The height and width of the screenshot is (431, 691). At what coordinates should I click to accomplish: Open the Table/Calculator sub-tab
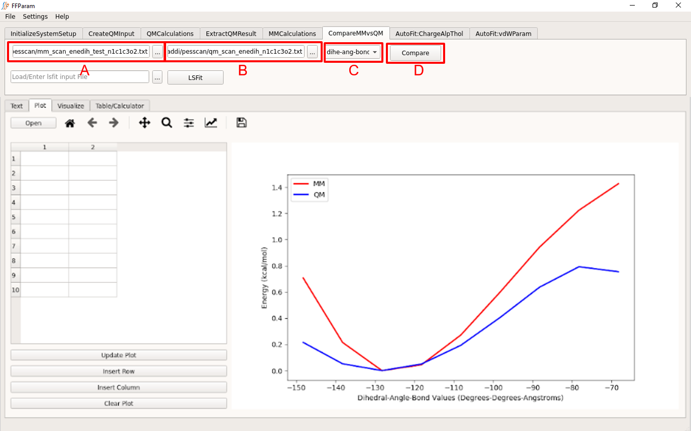click(120, 105)
